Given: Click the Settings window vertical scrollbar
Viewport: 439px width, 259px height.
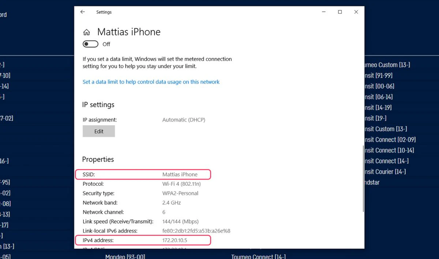Looking at the screenshot, I should (x=363, y=179).
